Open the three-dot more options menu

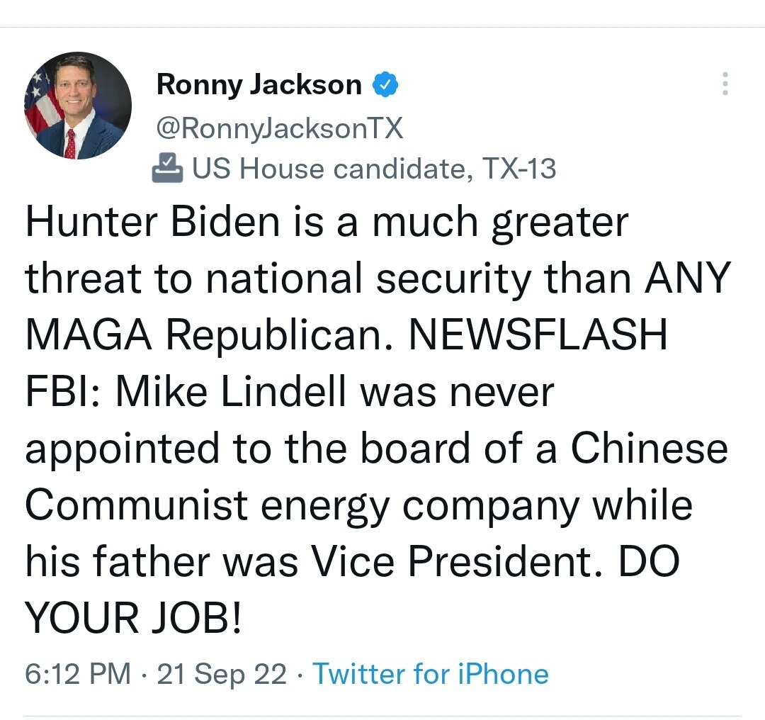click(724, 84)
